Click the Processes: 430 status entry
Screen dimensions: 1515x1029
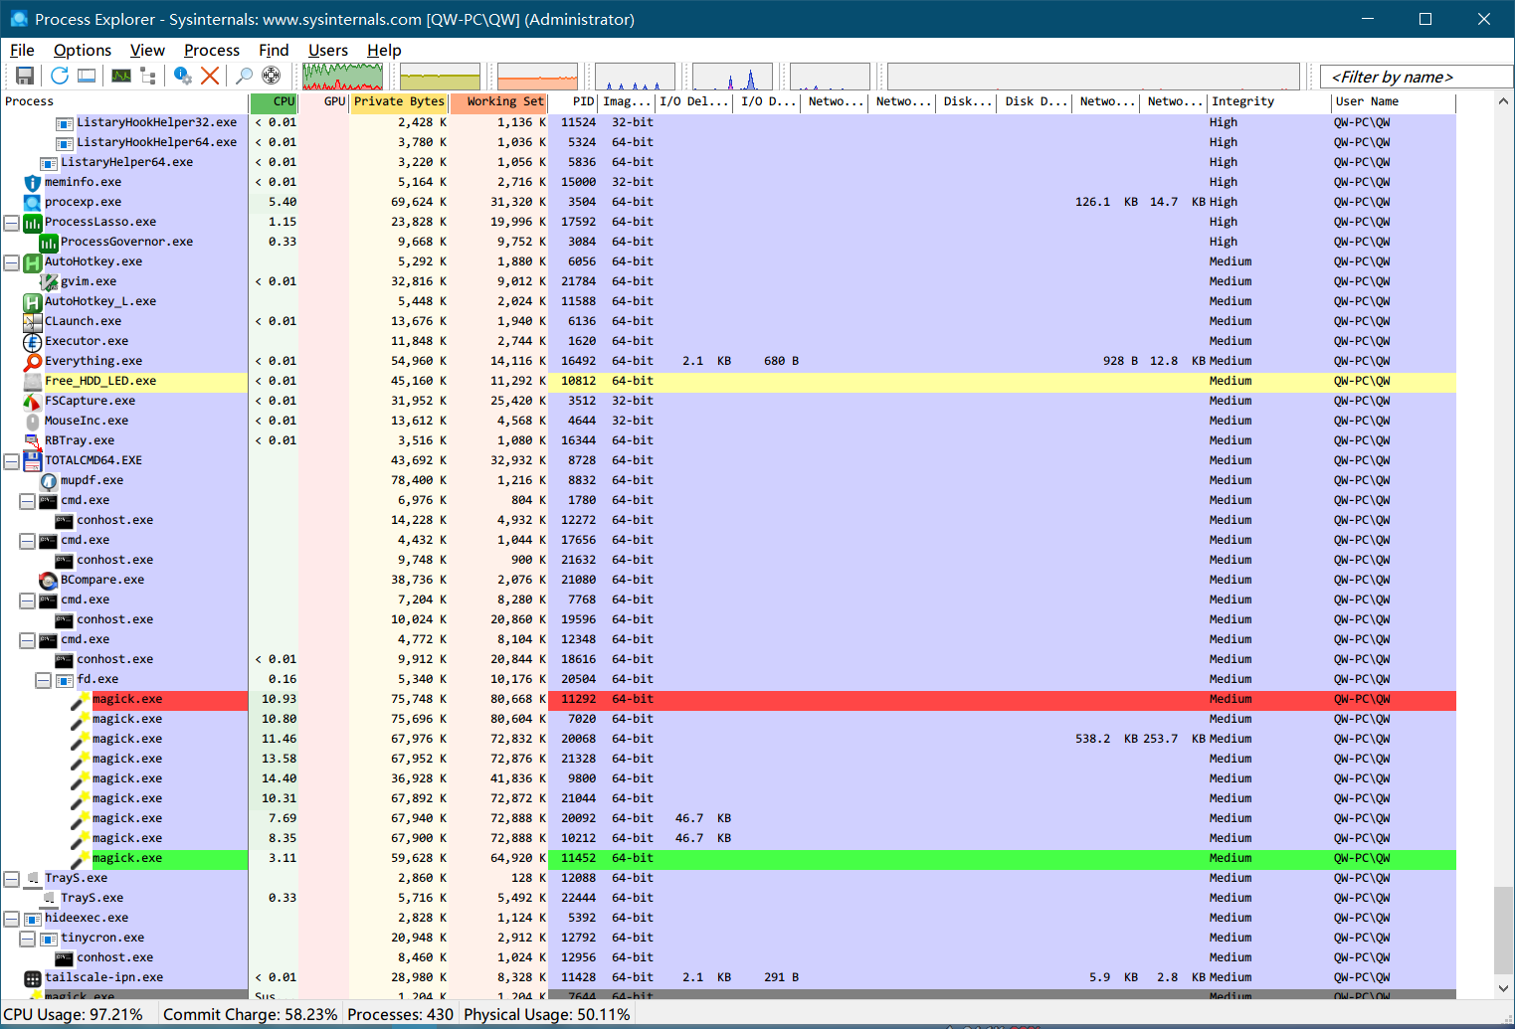pyautogui.click(x=400, y=1014)
